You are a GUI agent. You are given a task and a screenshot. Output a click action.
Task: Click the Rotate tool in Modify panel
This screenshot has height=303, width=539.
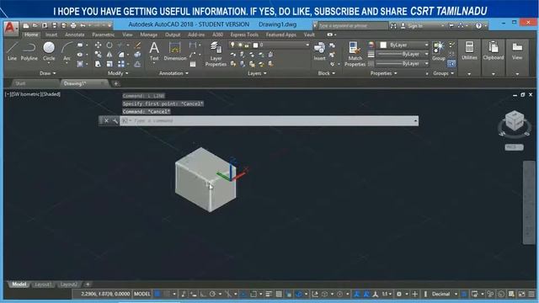click(x=109, y=45)
